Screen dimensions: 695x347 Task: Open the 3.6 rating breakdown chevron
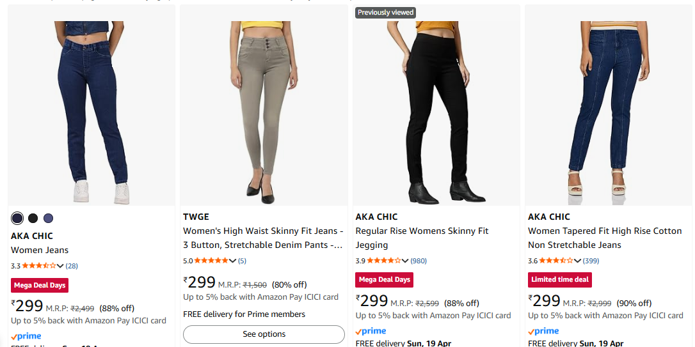tap(578, 261)
